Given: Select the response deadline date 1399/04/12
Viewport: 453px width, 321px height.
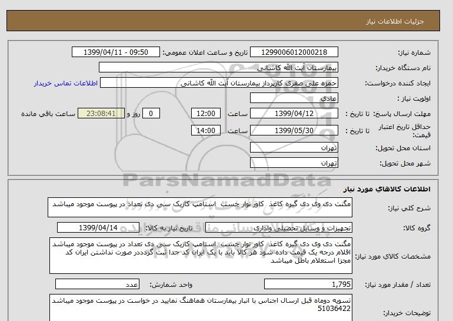Looking at the screenshot, I should (294, 113).
